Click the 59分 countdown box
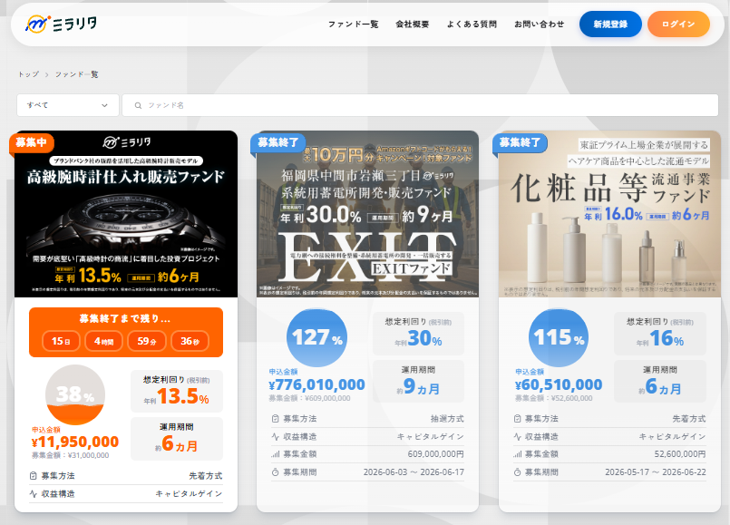 pos(147,341)
